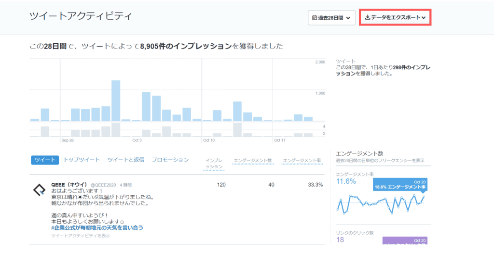Open hashtag #企業公式が毎朝地元の天気を言い合う
The image size is (494, 277).
[97, 227]
